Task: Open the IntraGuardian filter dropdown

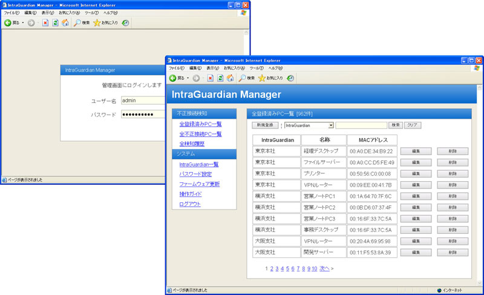Action: point(331,125)
